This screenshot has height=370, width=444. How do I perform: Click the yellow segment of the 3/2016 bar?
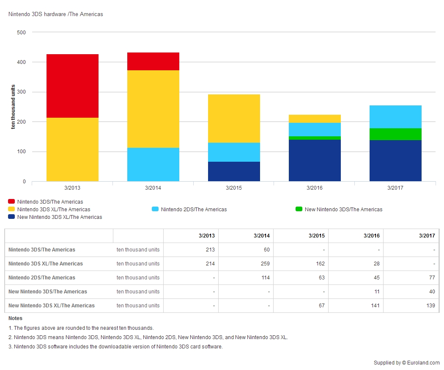[x=315, y=119]
